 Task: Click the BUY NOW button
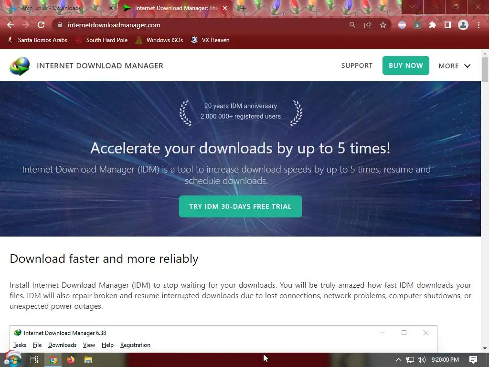[x=406, y=65]
